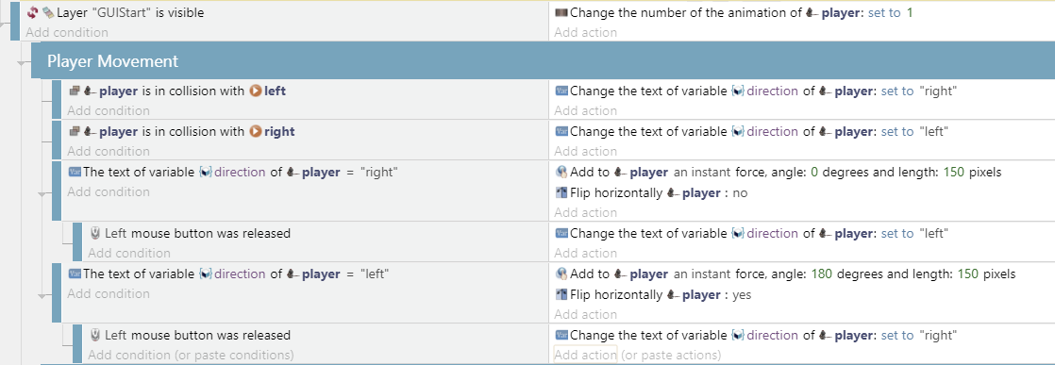Viewport: 1055px width, 365px height.
Task: Click the force icon of the angle 0 degrees action
Action: 561,172
